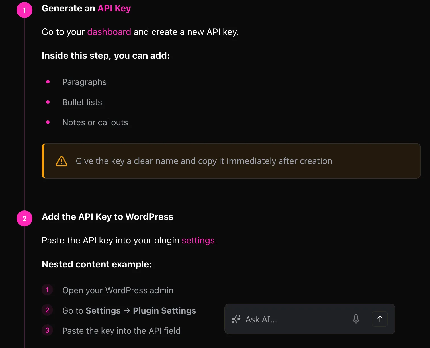Activate the microphone icon for voice input
Screen dimensions: 430x348
(x=356, y=319)
